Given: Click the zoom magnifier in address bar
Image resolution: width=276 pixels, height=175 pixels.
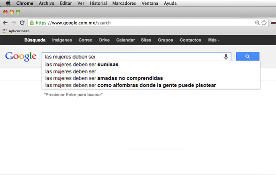Looking at the screenshot, I should [x=257, y=23].
